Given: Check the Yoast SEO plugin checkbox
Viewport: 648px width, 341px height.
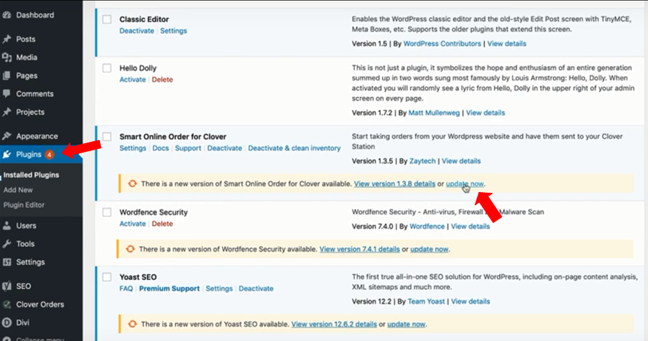Looking at the screenshot, I should coord(107,277).
